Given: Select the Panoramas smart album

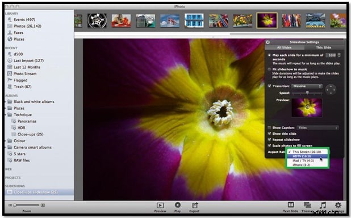Looking at the screenshot, I should click(27, 121).
